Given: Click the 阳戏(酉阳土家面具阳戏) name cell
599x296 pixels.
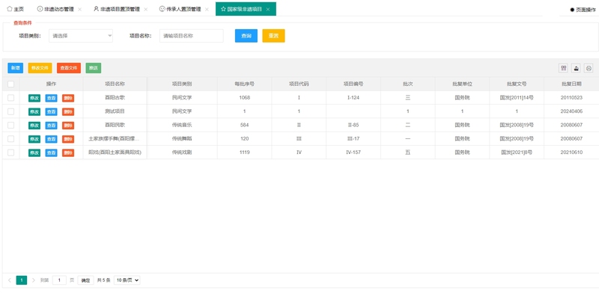Looking at the screenshot, I should click(x=115, y=152).
